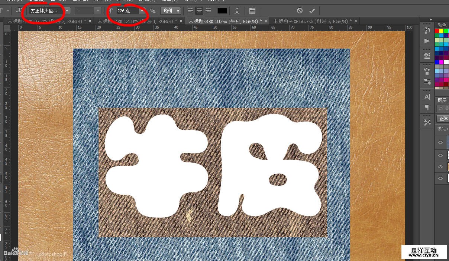Open the warp text icon
449x261 pixels.
237,11
